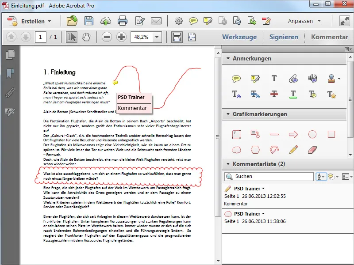The image size is (354, 265).
Task: Select text box drawing tool
Action: coord(236,134)
